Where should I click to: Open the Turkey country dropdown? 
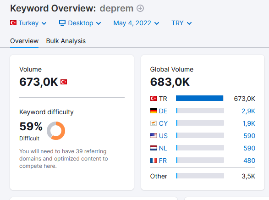pyautogui.click(x=28, y=23)
